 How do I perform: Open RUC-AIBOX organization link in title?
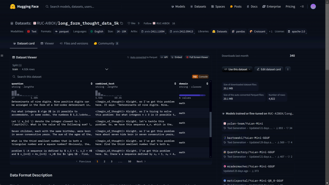pyautogui.click(x=47, y=23)
